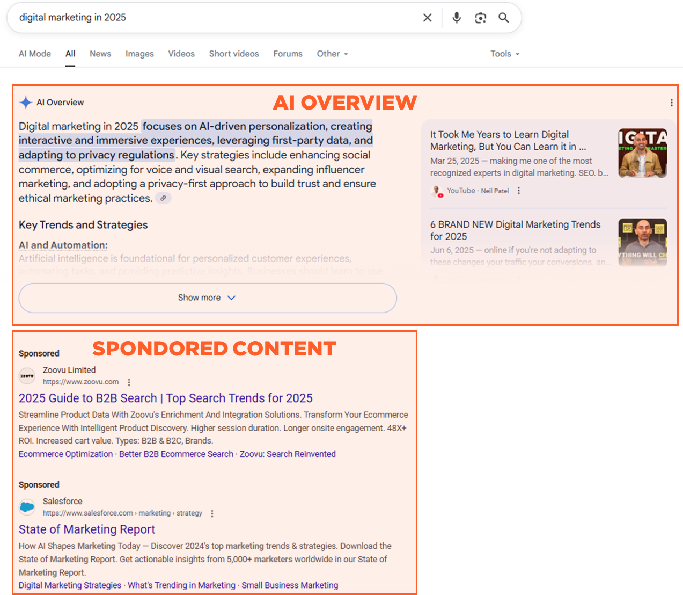The image size is (683, 595).
Task: Switch to the News tab
Action: pyautogui.click(x=100, y=54)
